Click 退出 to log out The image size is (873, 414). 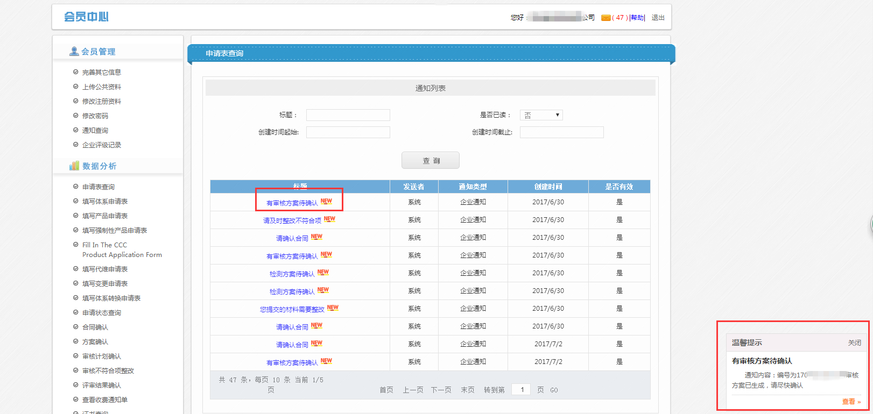coord(658,18)
